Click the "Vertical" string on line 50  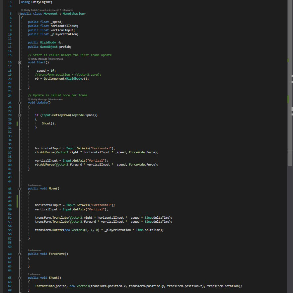coord(96,209)
